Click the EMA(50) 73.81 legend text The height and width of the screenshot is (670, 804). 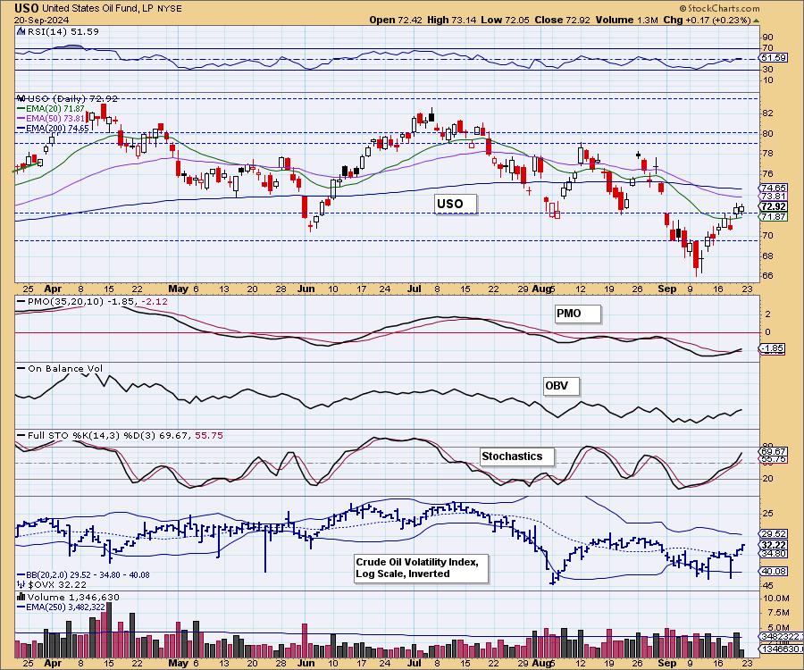pos(54,119)
